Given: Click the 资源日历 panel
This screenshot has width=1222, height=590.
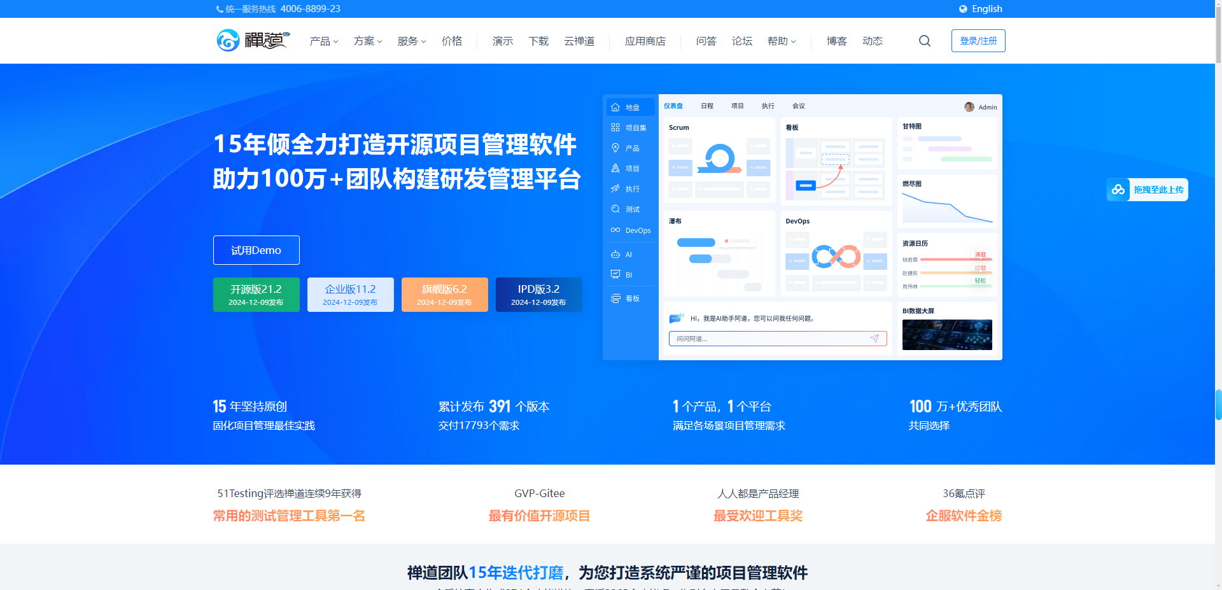Looking at the screenshot, I should 947,265.
